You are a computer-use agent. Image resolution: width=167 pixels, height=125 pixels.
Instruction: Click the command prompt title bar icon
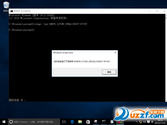click(12, 11)
